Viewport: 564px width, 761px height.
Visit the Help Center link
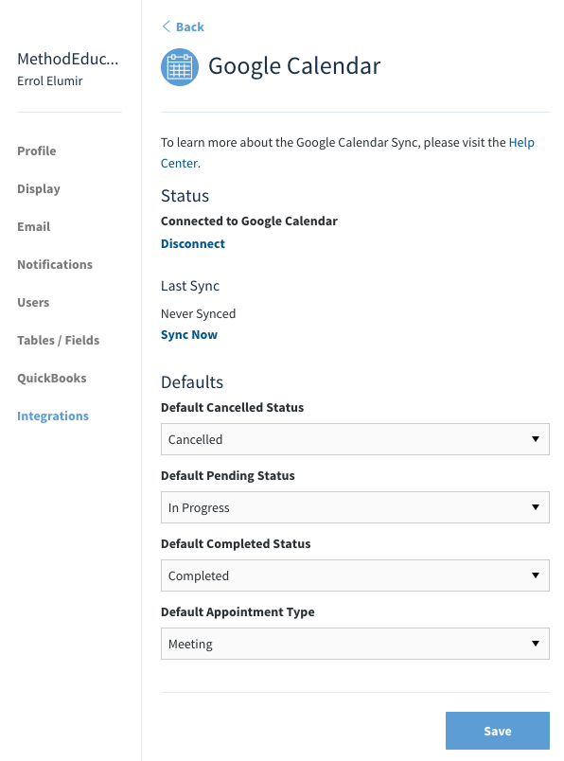tap(347, 152)
